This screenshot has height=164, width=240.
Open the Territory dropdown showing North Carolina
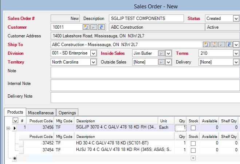pyautogui.click(x=93, y=62)
